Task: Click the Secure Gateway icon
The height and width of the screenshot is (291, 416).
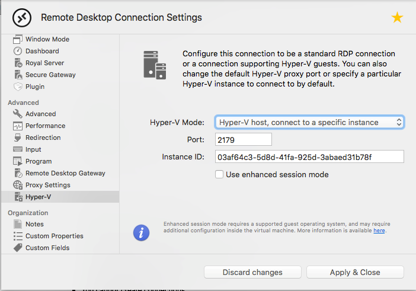Action: 18,75
